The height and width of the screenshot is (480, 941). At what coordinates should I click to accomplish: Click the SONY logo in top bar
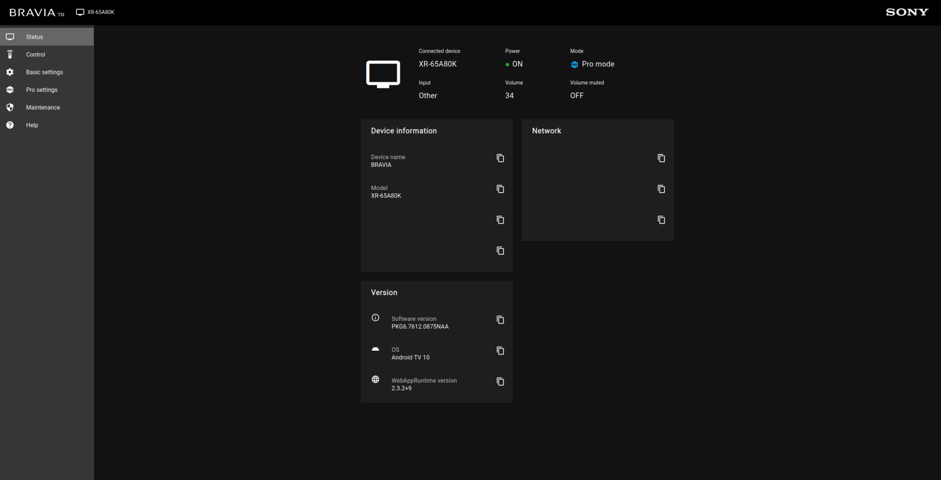pos(907,12)
